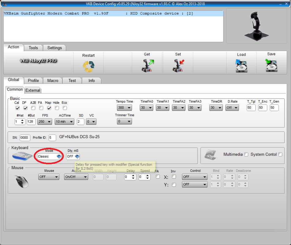The height and width of the screenshot is (245, 291).
Task: Switch to the External sub-tab
Action: (32, 90)
